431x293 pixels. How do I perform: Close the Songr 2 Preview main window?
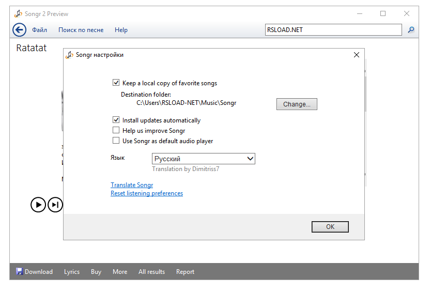pyautogui.click(x=407, y=13)
